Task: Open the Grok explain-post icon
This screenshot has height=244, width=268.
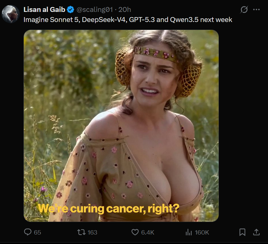Action: click(244, 10)
